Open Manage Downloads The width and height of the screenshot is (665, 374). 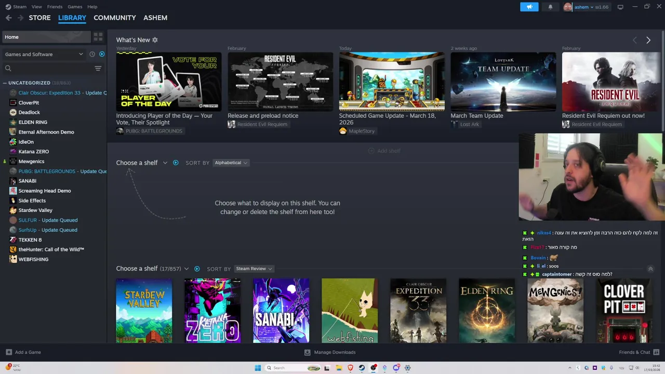(330, 352)
